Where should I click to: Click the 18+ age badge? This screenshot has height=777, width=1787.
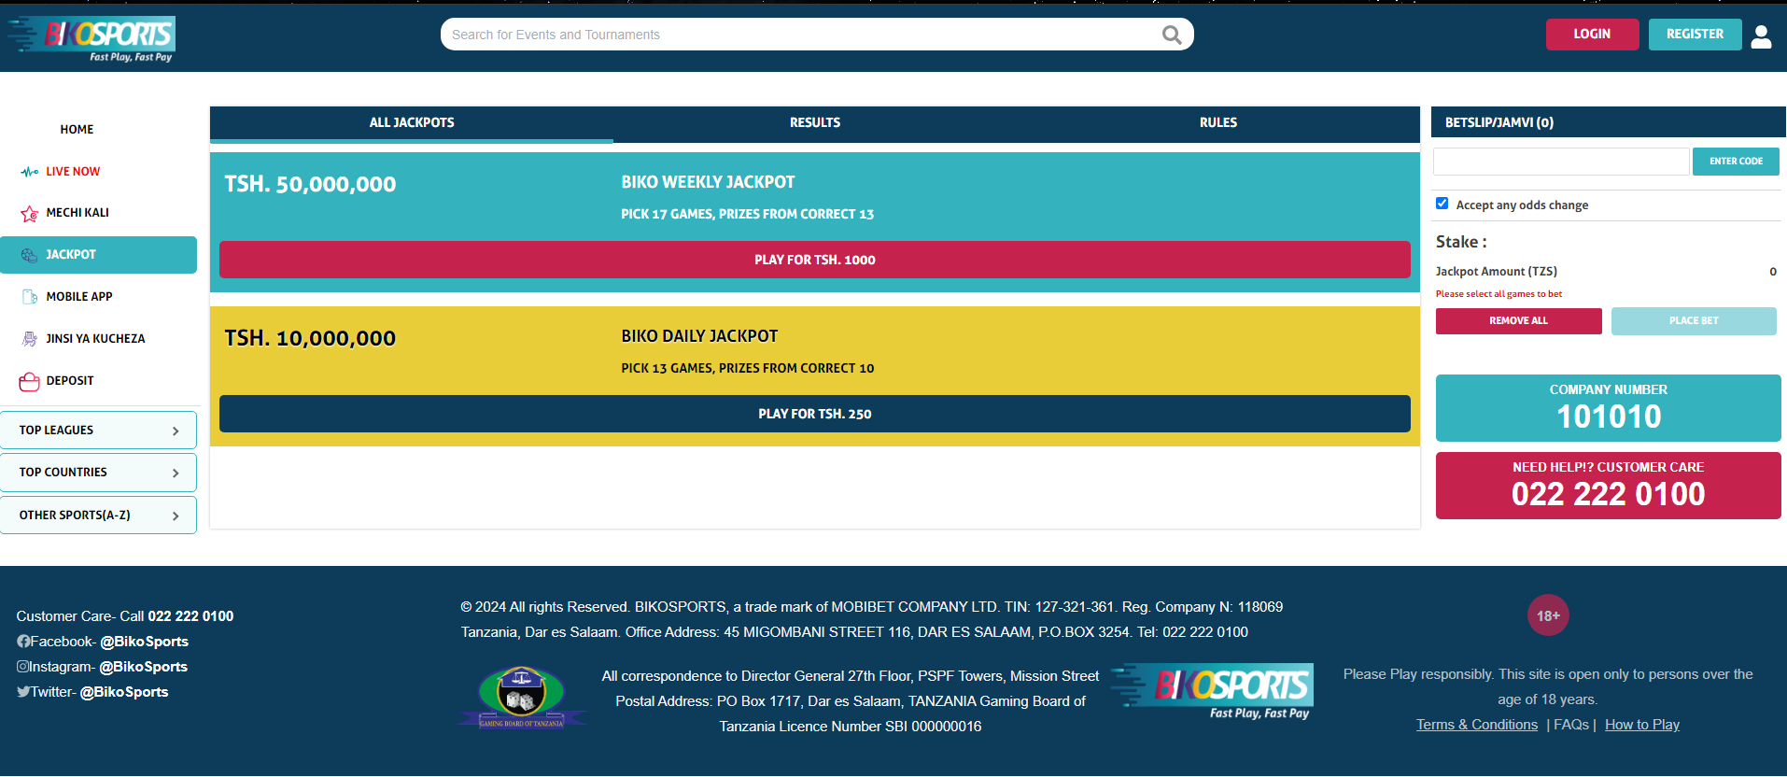[1548, 615]
